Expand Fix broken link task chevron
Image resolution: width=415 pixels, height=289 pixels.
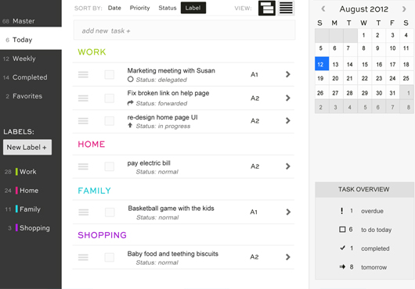[x=288, y=98]
